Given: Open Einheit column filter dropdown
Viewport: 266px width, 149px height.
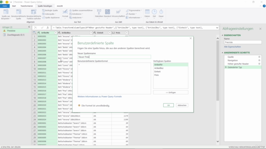Looking at the screenshot, I should click(x=110, y=33).
